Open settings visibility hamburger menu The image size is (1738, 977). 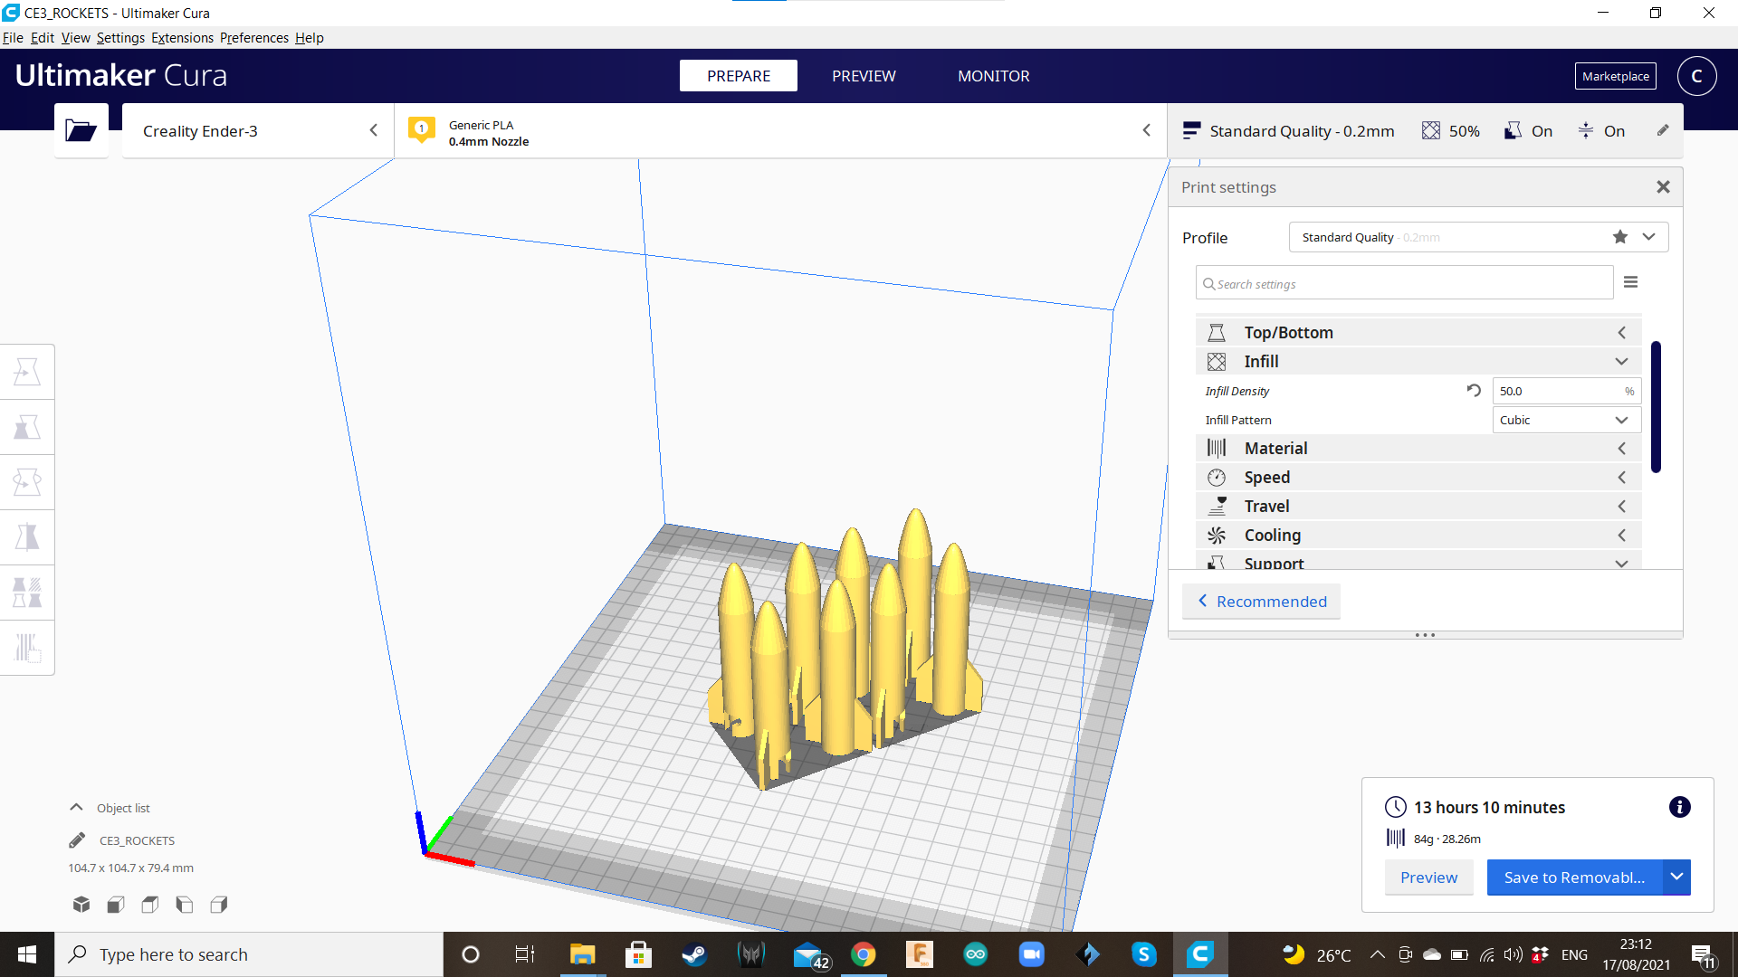(1630, 282)
